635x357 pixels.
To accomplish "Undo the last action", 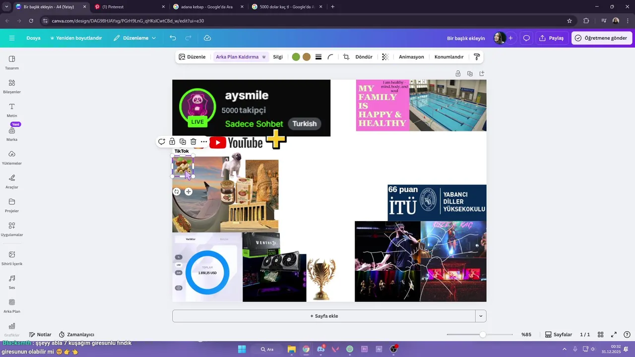I will coord(173,38).
